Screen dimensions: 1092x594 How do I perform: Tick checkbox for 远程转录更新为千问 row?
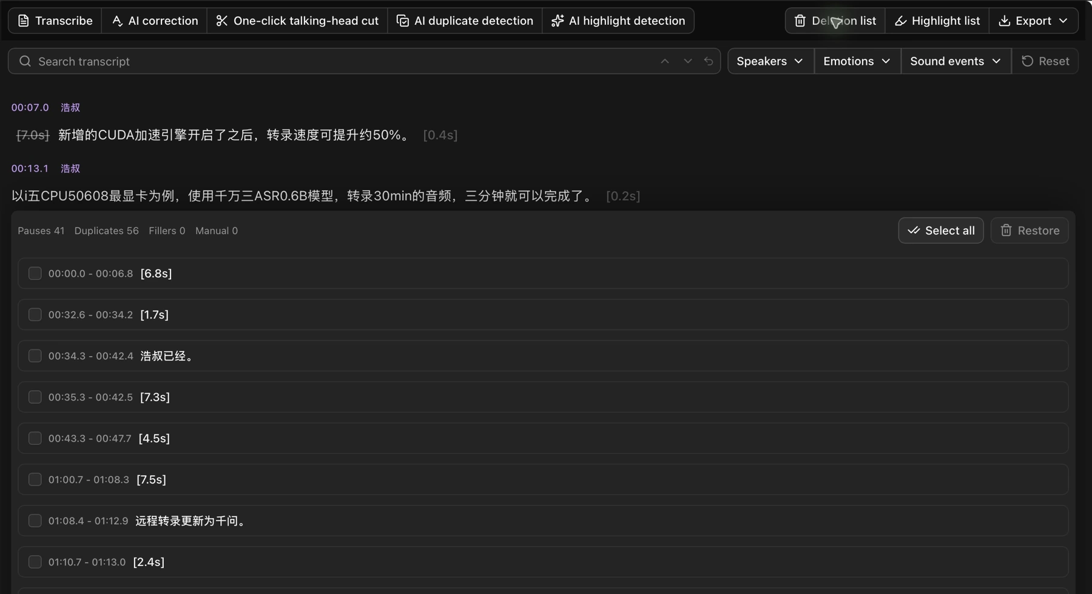pos(35,521)
